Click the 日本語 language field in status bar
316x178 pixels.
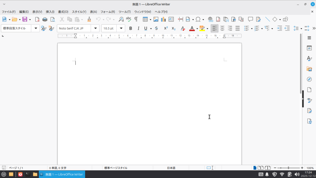[x=171, y=168]
